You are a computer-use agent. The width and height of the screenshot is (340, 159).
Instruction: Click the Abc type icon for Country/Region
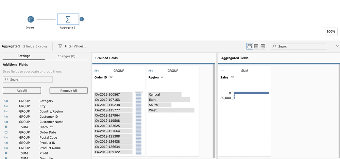coord(6,112)
